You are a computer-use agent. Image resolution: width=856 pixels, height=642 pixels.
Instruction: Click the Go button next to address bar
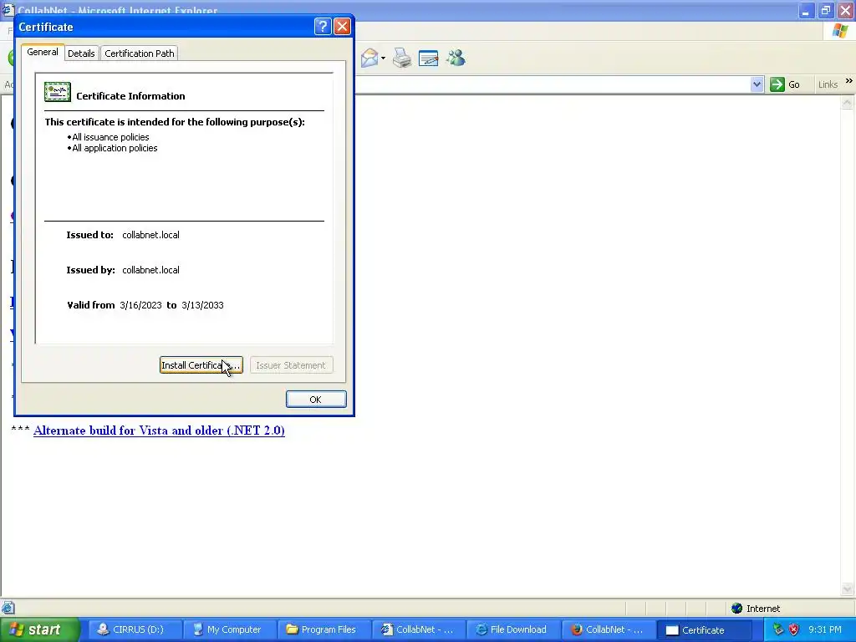pyautogui.click(x=785, y=84)
